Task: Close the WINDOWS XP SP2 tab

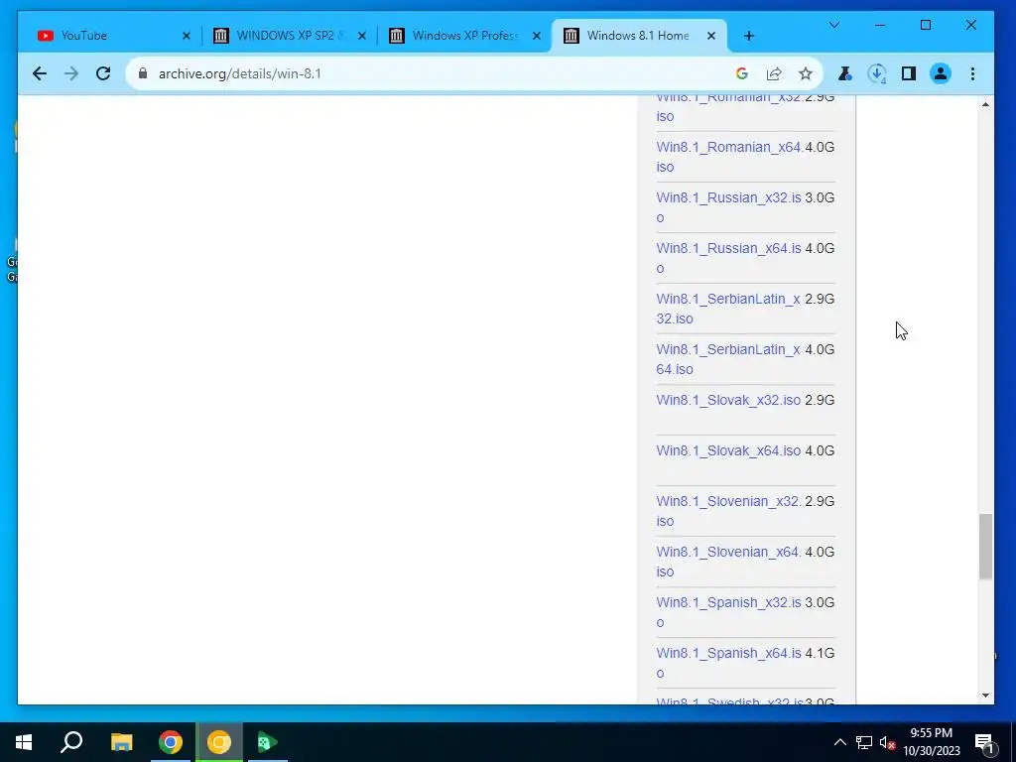Action: tap(362, 36)
